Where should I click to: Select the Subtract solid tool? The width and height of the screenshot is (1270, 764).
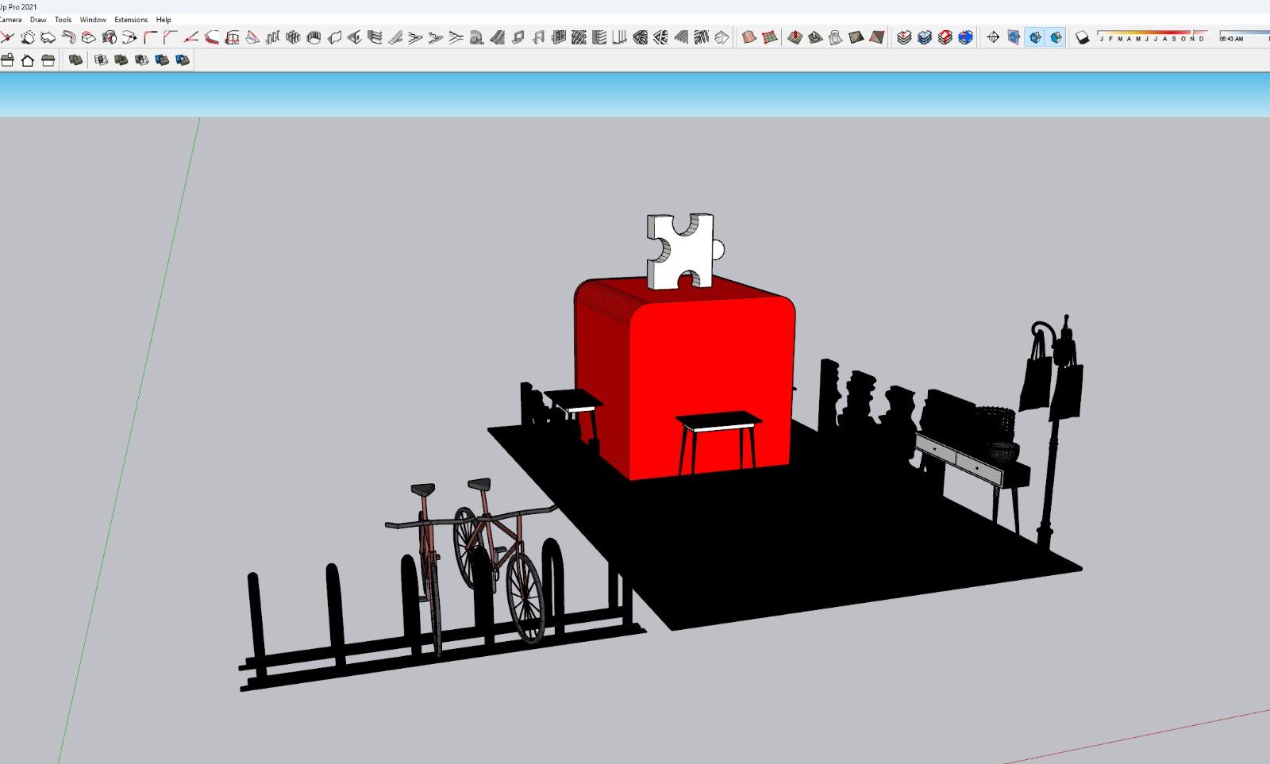[x=142, y=60]
